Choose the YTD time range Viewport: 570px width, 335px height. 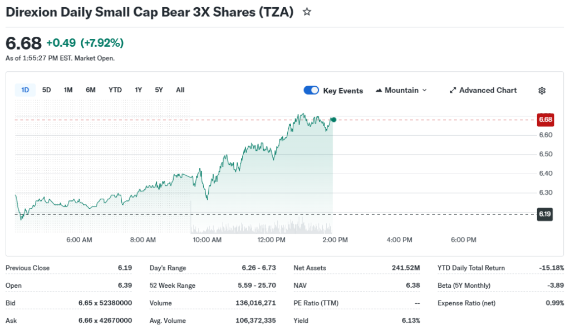[x=115, y=90]
